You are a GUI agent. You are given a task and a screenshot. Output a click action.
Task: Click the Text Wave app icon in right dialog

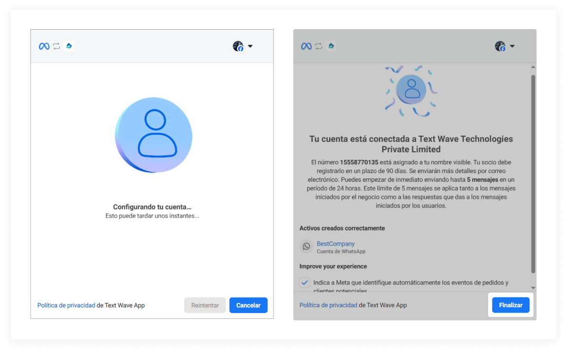pyautogui.click(x=331, y=46)
